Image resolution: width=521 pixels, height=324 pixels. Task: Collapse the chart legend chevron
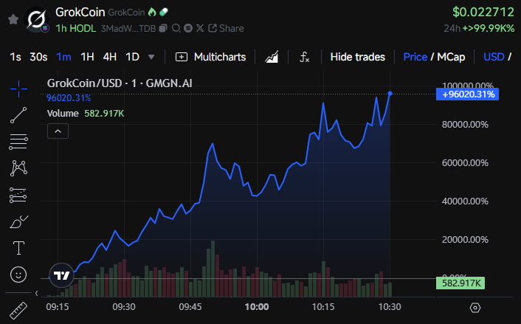(58, 131)
